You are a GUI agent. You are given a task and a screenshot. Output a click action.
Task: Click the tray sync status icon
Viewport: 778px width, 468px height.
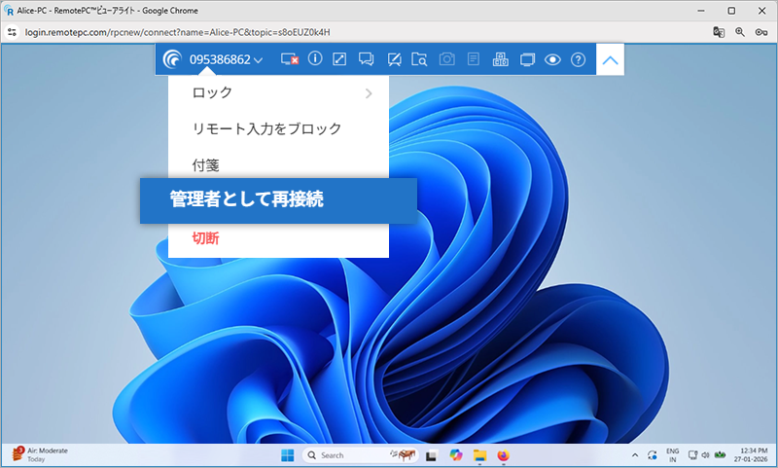pos(652,455)
